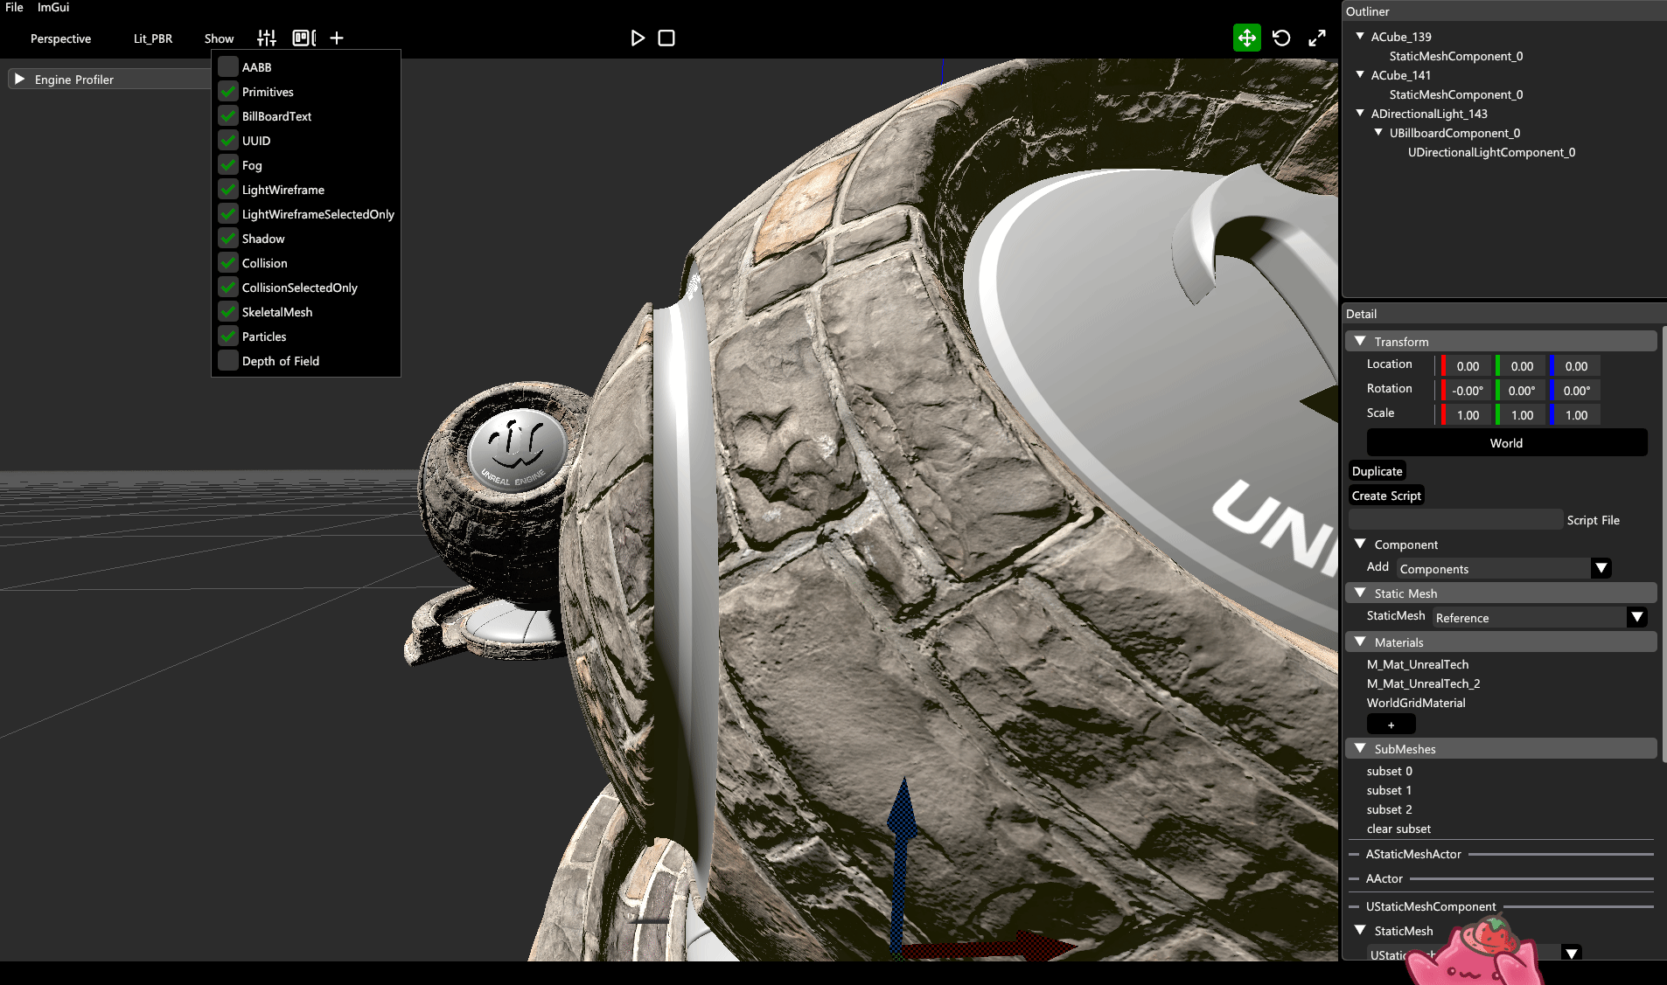The image size is (1667, 985).
Task: Disable the Shadow checkbox
Action: click(228, 238)
